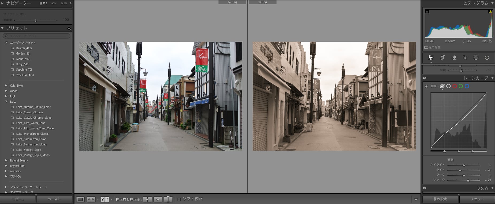Swap before and after settings
Screen dimensions: 495x204
point(168,199)
